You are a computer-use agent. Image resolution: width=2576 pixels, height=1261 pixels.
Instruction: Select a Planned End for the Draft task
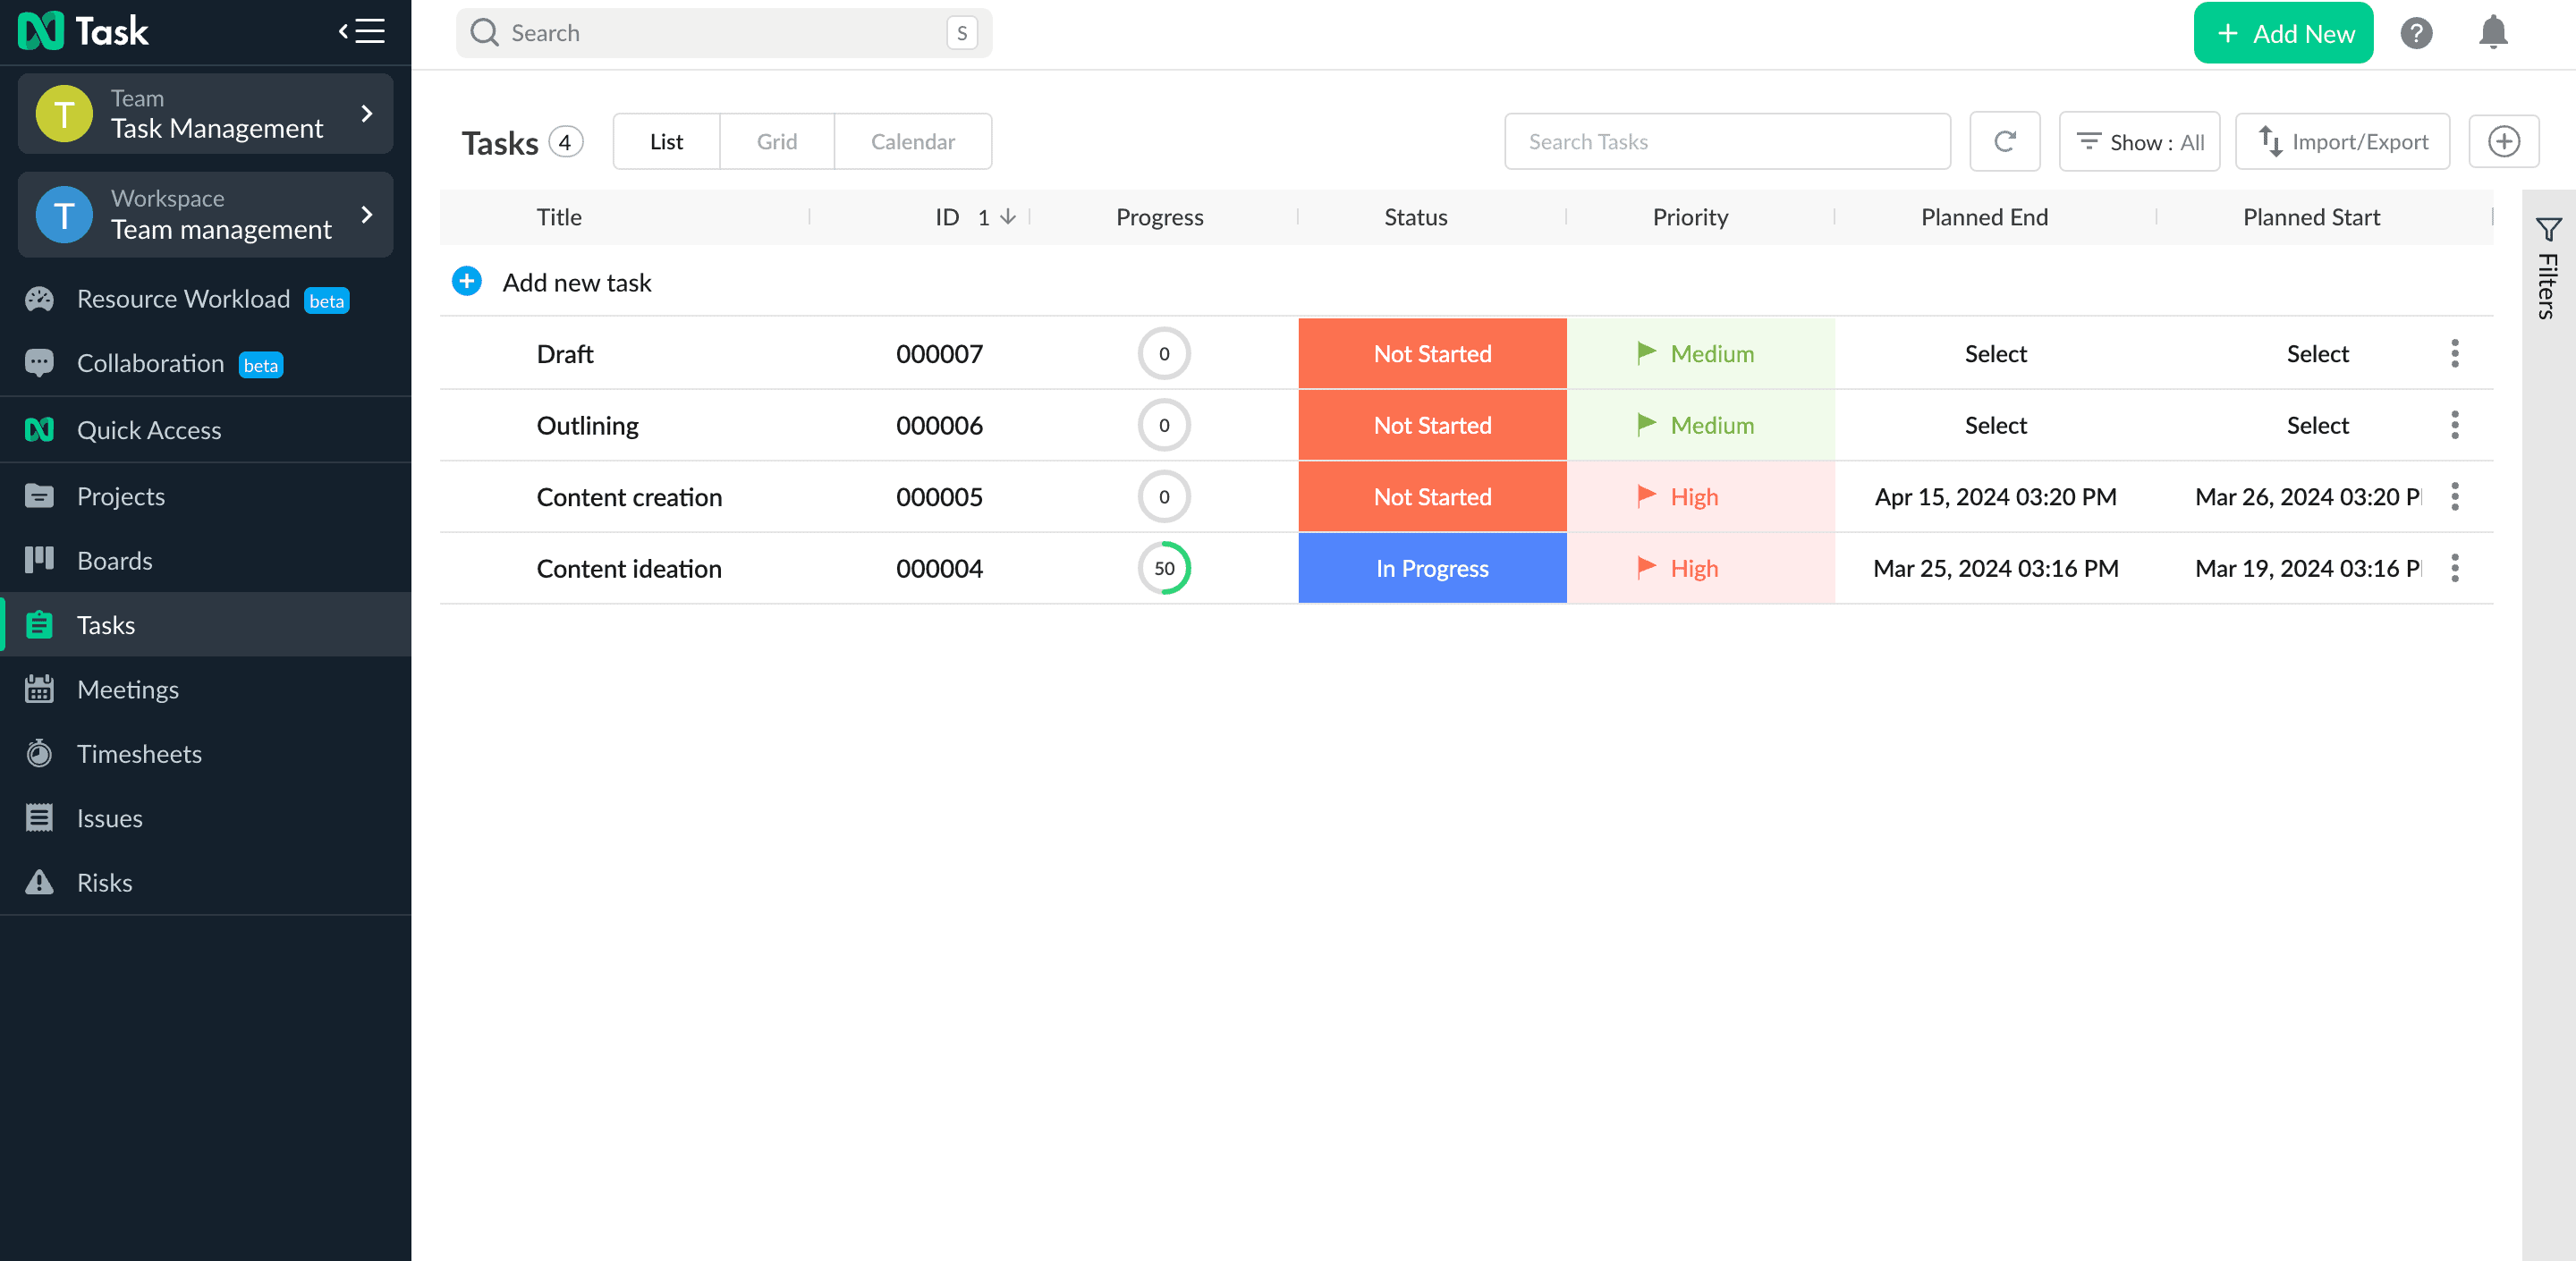coord(1995,354)
